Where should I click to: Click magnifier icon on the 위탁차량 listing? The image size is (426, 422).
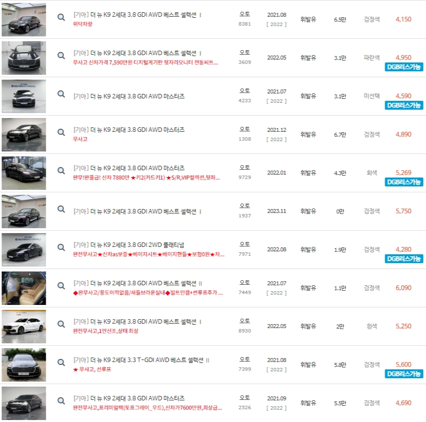click(x=61, y=17)
